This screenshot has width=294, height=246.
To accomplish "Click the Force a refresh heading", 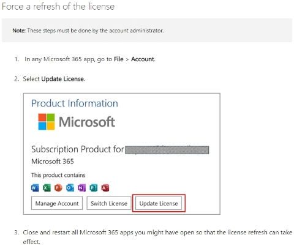I will (x=58, y=7).
